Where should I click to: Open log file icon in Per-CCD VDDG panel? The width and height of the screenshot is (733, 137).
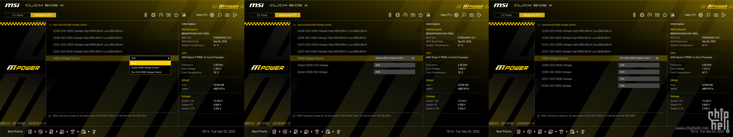click(673, 15)
